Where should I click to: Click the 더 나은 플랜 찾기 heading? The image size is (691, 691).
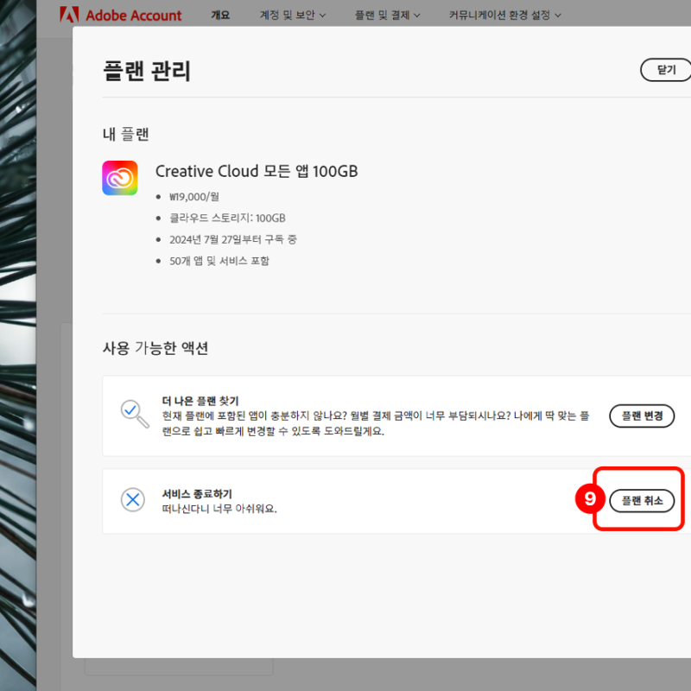pos(202,400)
